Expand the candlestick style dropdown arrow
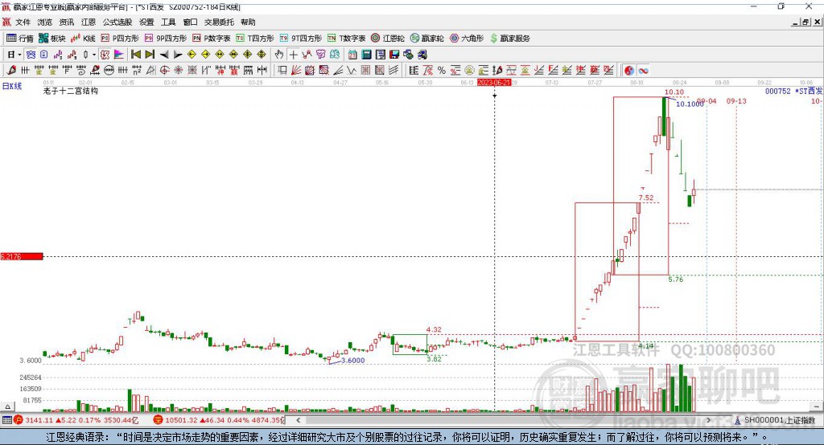This screenshot has width=824, height=445. pyautogui.click(x=94, y=55)
